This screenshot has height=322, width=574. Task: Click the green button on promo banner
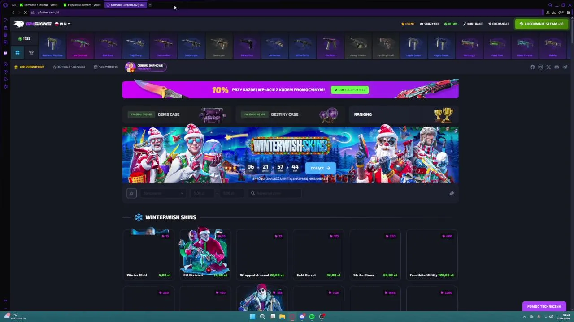350,90
